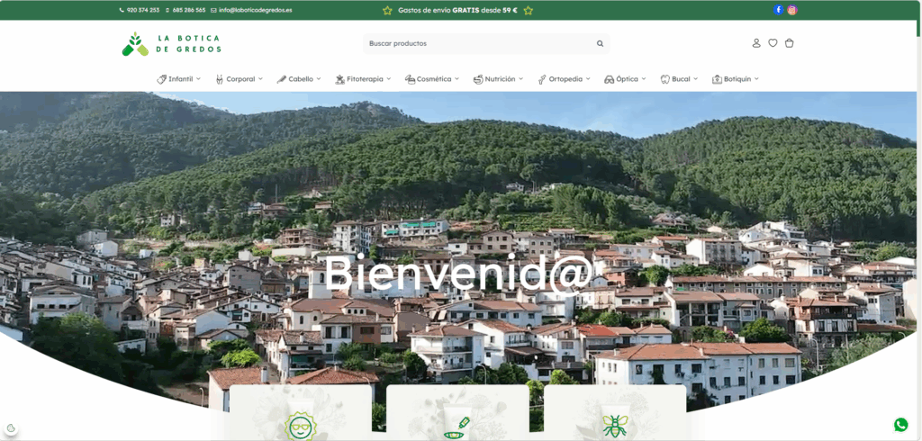Viewport: 922px width, 441px height.
Task: Select the toothpaste tube category card
Action: (x=457, y=413)
